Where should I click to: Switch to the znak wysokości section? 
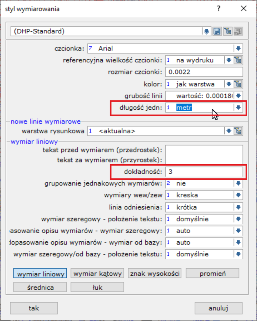pos(155,273)
